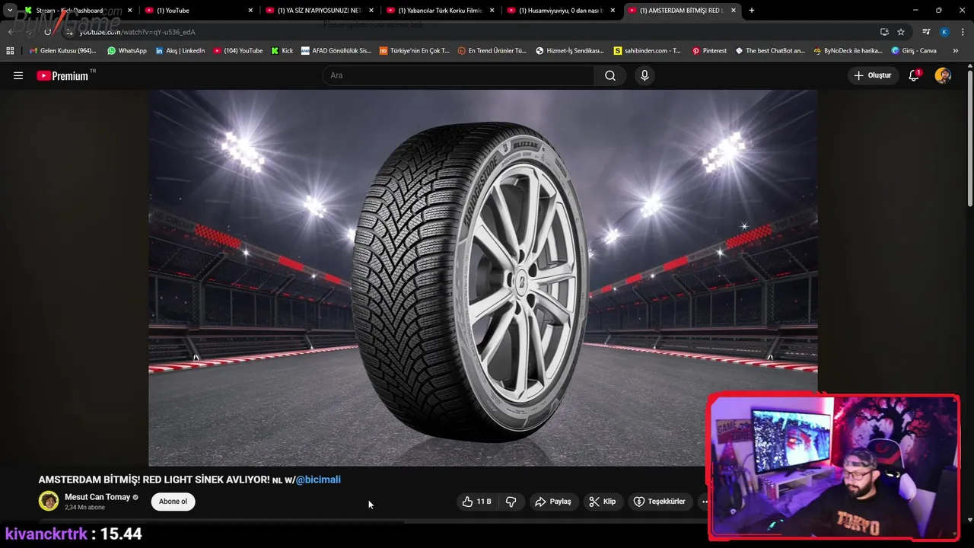Start voice search with microphone icon
This screenshot has width=974, height=548.
coord(645,75)
